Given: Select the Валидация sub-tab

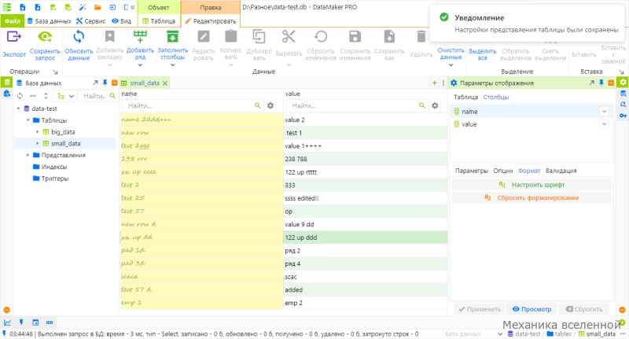Looking at the screenshot, I should 561,171.
